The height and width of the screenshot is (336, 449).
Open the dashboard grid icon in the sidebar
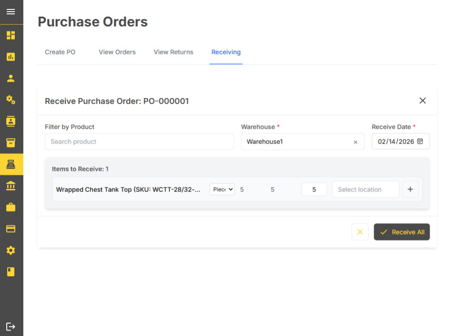(11, 35)
